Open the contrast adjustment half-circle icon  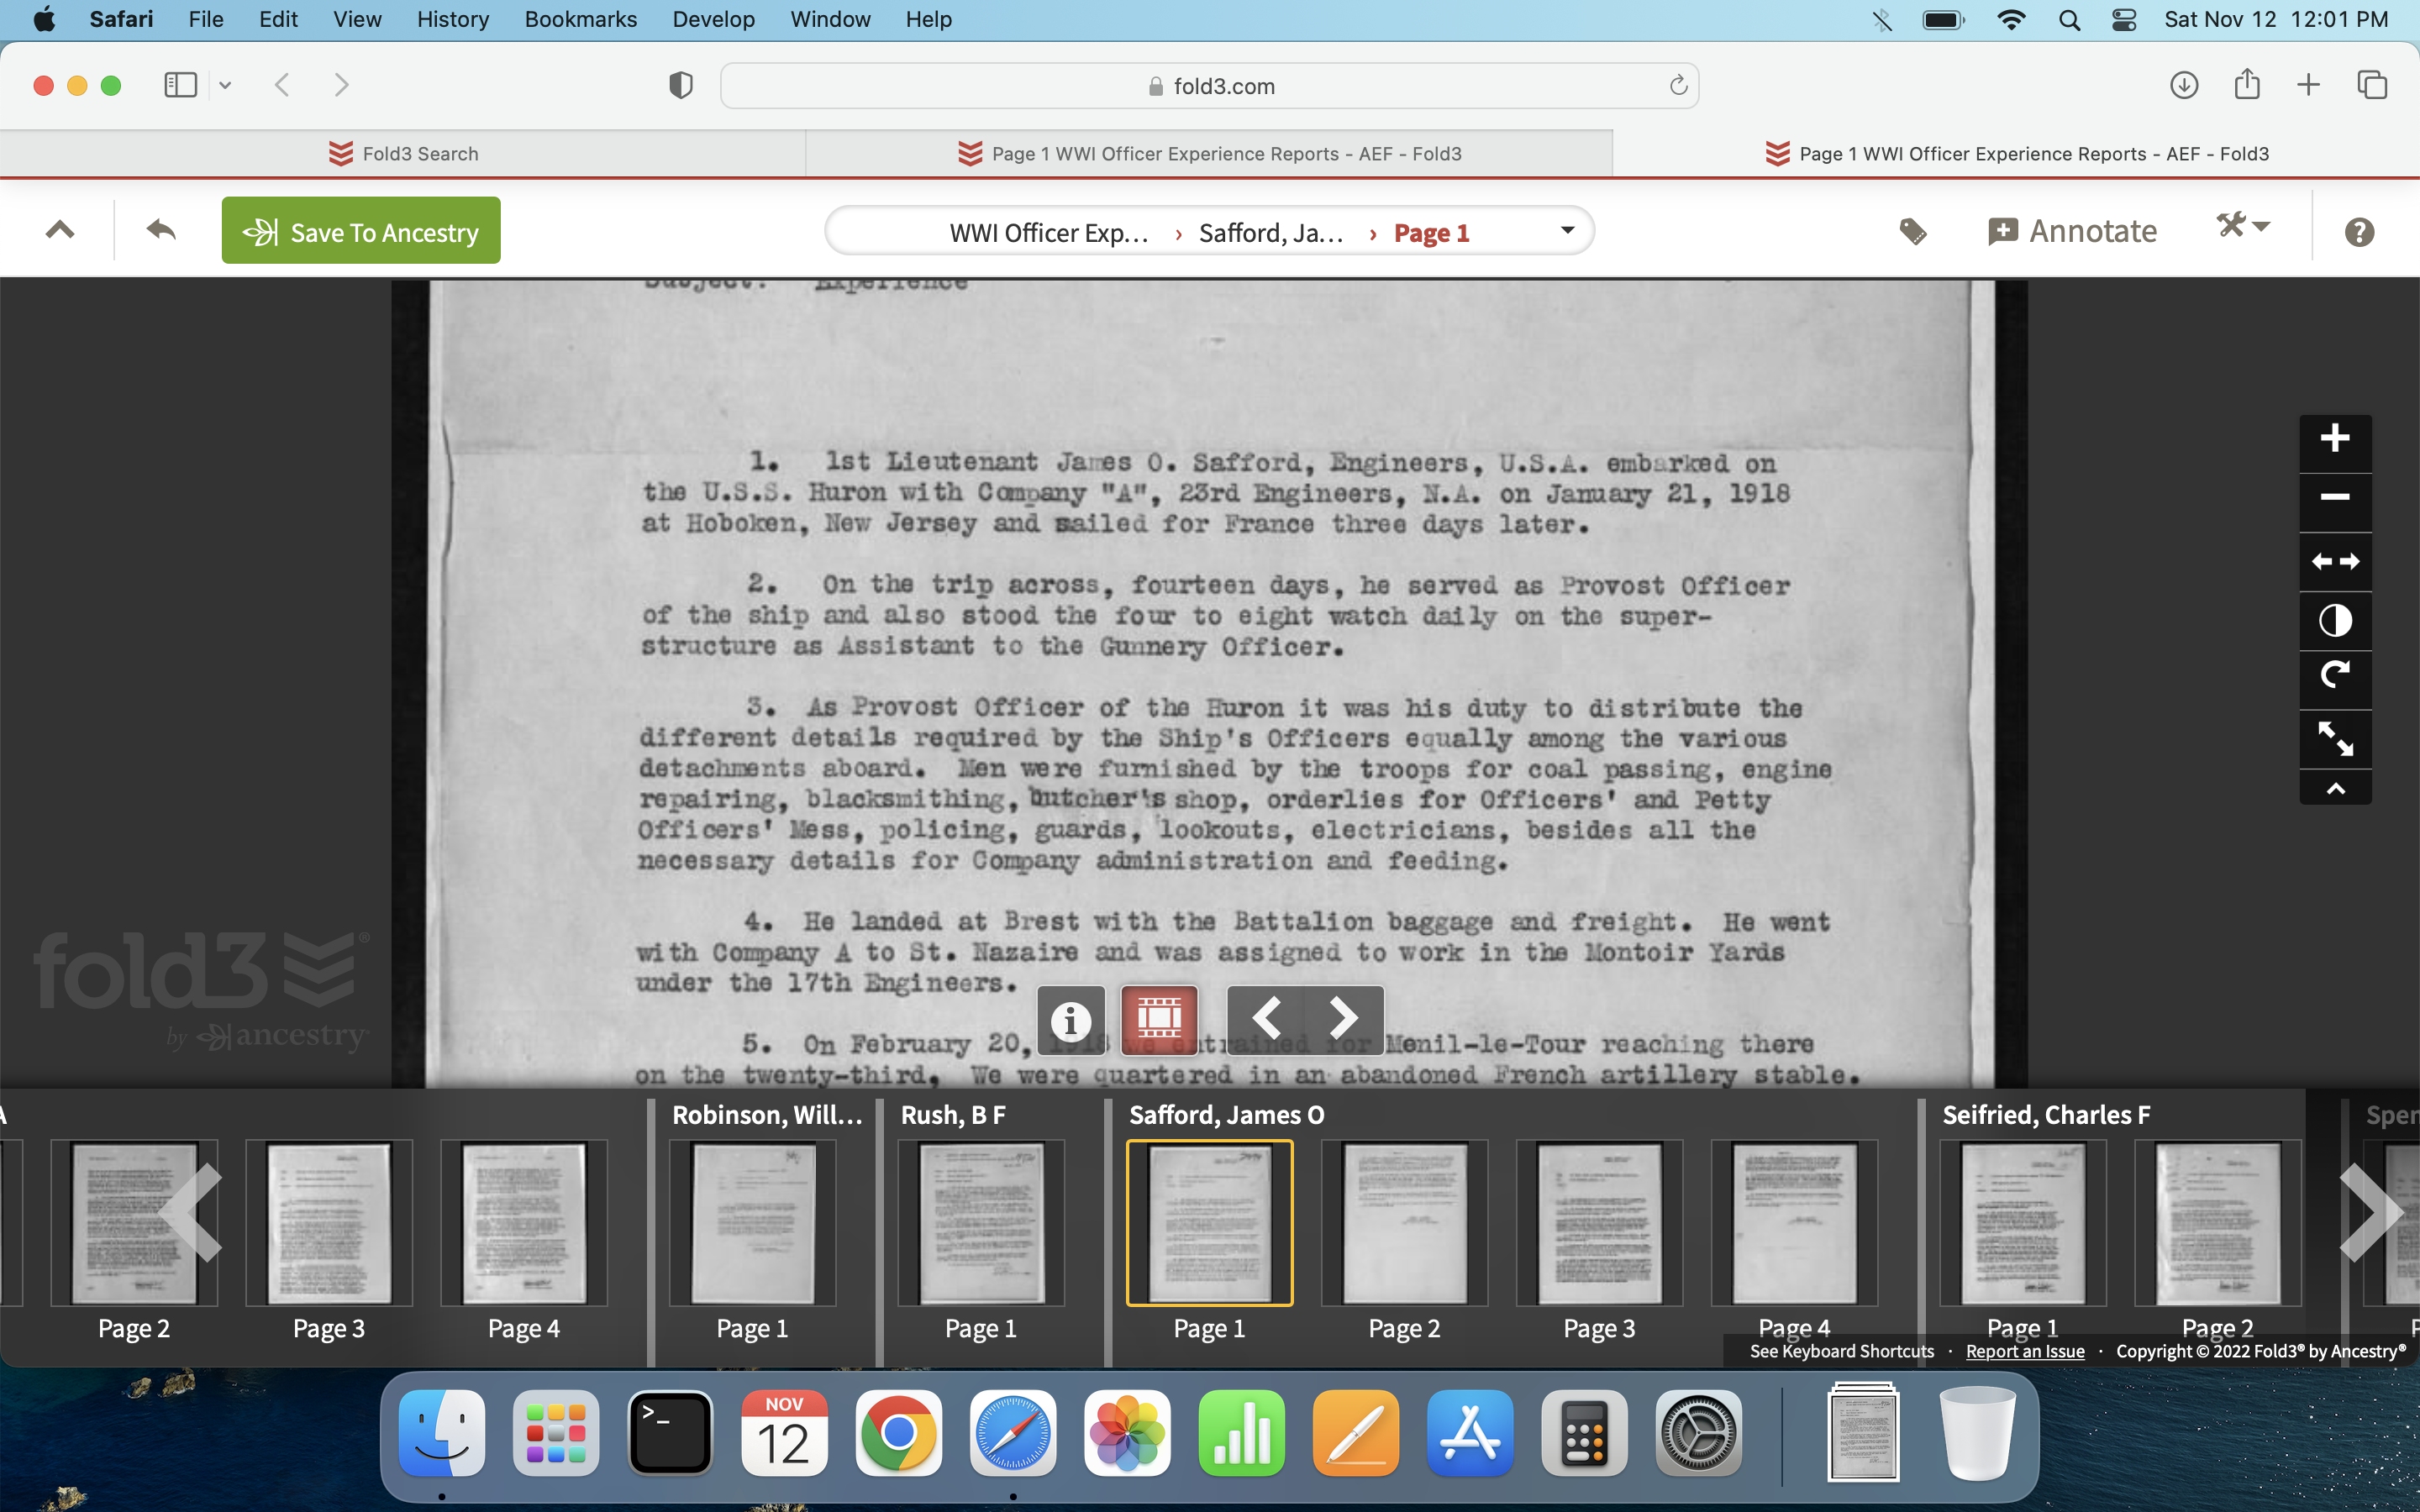(x=2334, y=621)
